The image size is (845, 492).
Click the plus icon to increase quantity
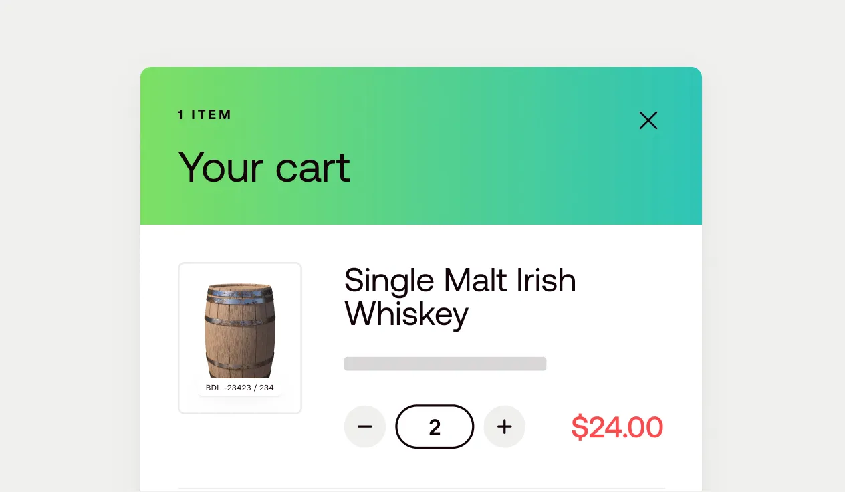pos(505,426)
